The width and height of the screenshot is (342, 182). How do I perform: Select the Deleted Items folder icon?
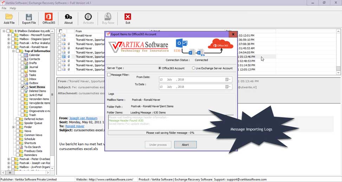[x=26, y=91]
